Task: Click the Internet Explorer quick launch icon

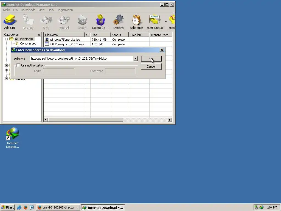Action: (19, 207)
